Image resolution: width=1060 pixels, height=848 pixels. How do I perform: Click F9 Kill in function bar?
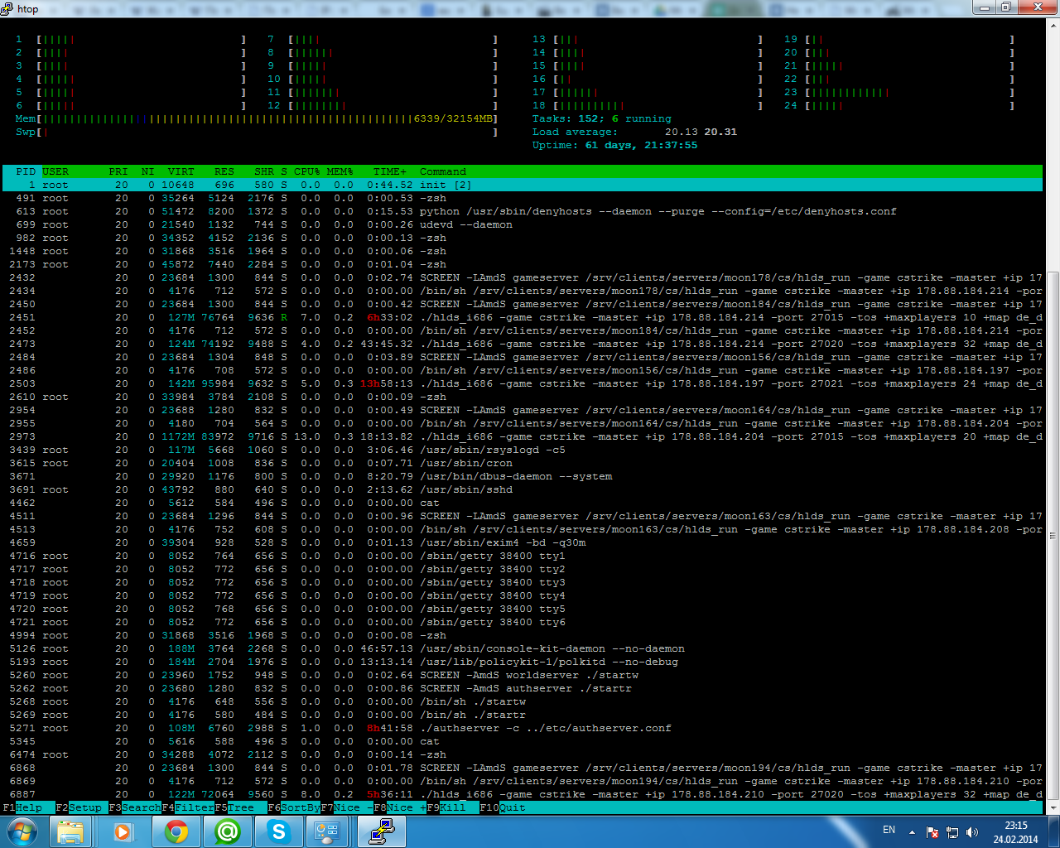446,807
